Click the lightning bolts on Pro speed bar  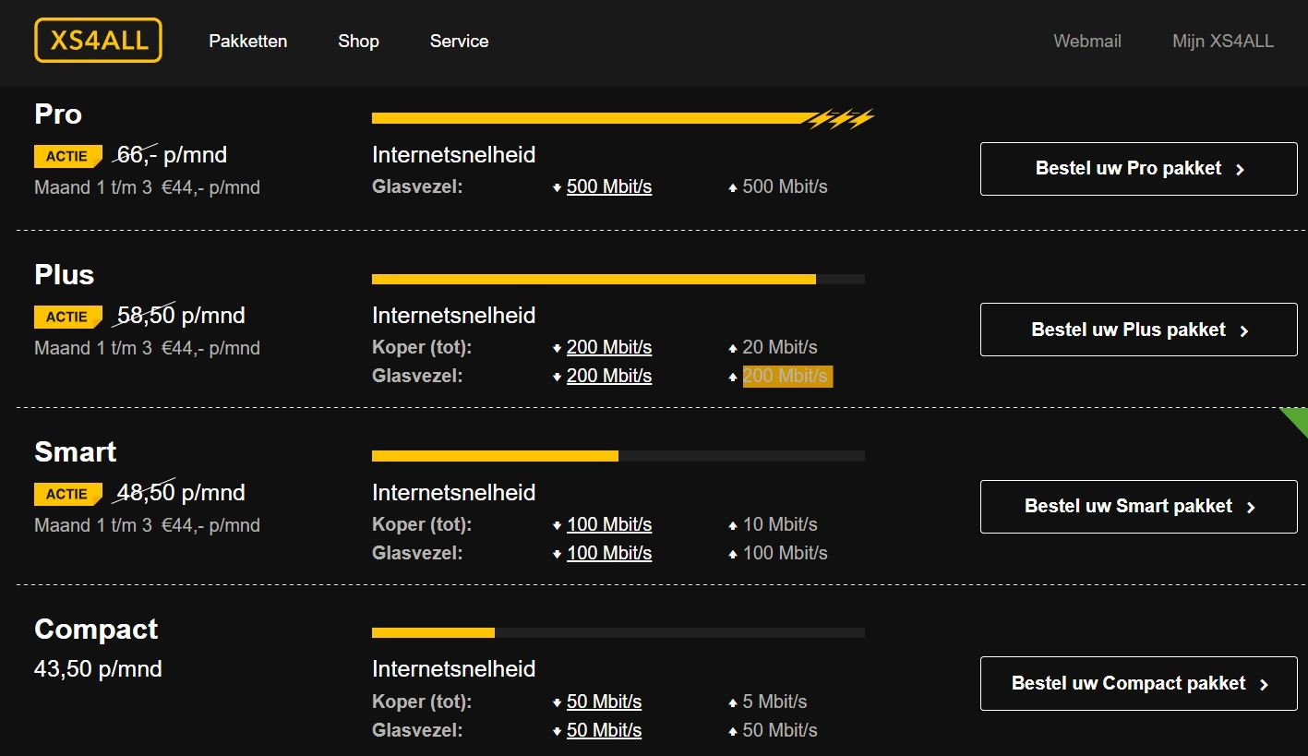(x=840, y=118)
